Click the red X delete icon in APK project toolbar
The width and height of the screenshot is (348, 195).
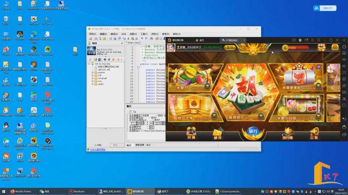(x=113, y=60)
